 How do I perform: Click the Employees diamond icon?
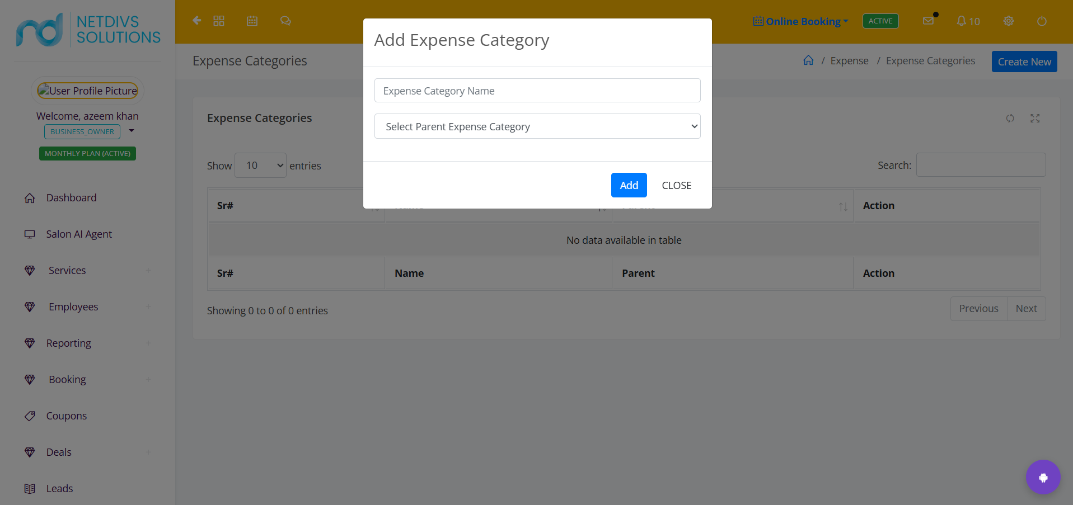pyautogui.click(x=30, y=307)
